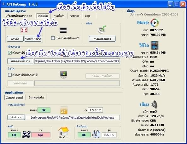Click the logo monitor icon

[x=64, y=75]
